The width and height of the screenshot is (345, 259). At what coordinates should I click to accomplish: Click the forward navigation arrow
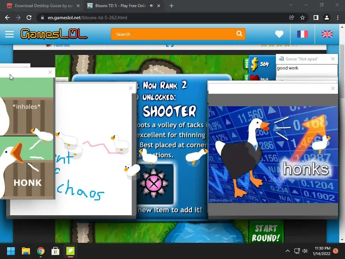pyautogui.click(x=18, y=18)
